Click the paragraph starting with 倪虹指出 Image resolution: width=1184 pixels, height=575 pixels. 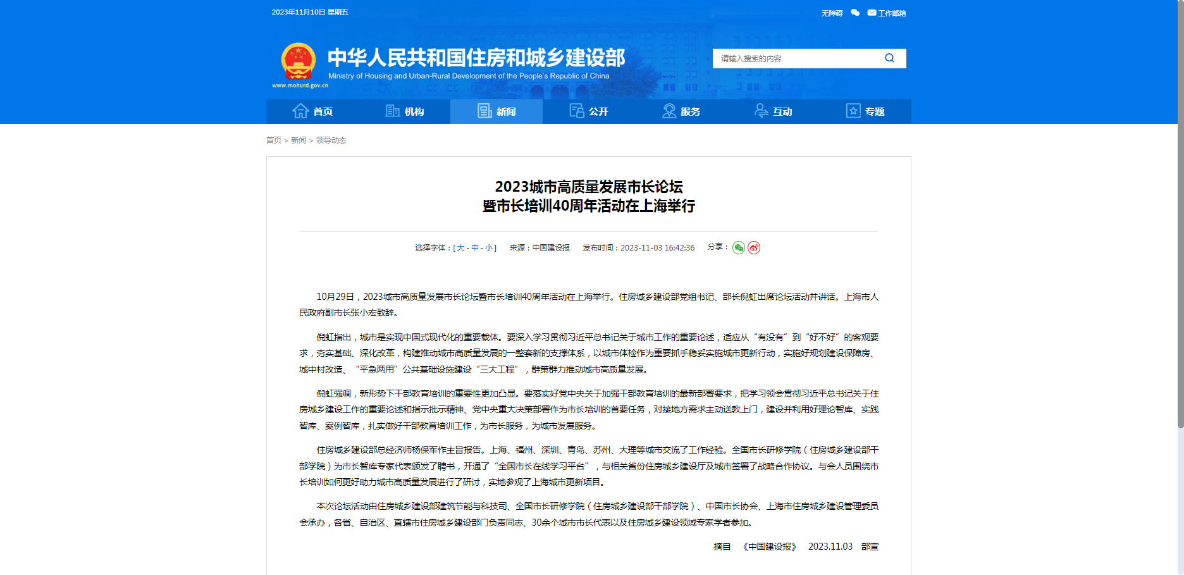click(589, 353)
